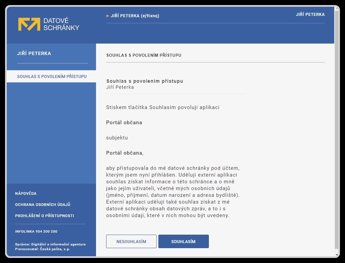Select Souhlas s povolením přístupu sidebar item
This screenshot has height=263, width=345.
(x=52, y=76)
